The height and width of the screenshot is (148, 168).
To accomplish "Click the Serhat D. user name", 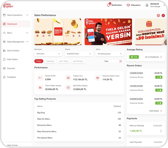I will point(155,4).
